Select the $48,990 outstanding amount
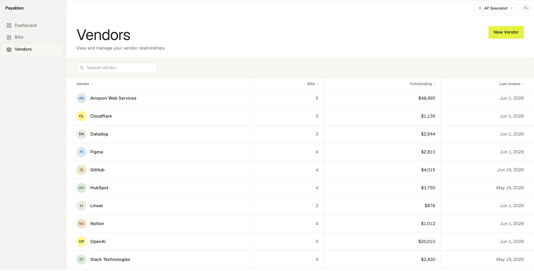Screen dimensions: 534x271 (x=427, y=98)
